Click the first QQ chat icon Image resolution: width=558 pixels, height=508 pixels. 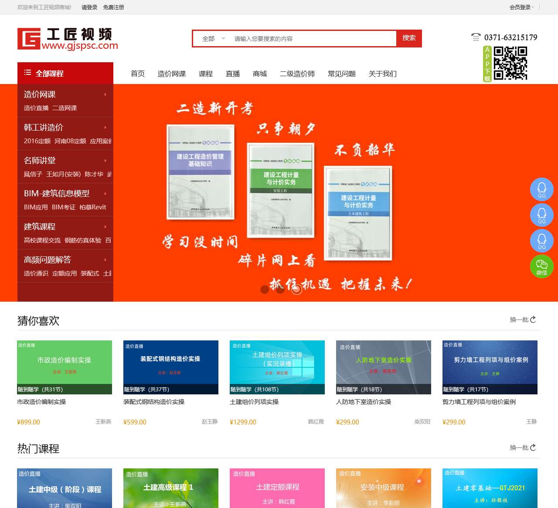click(x=542, y=189)
